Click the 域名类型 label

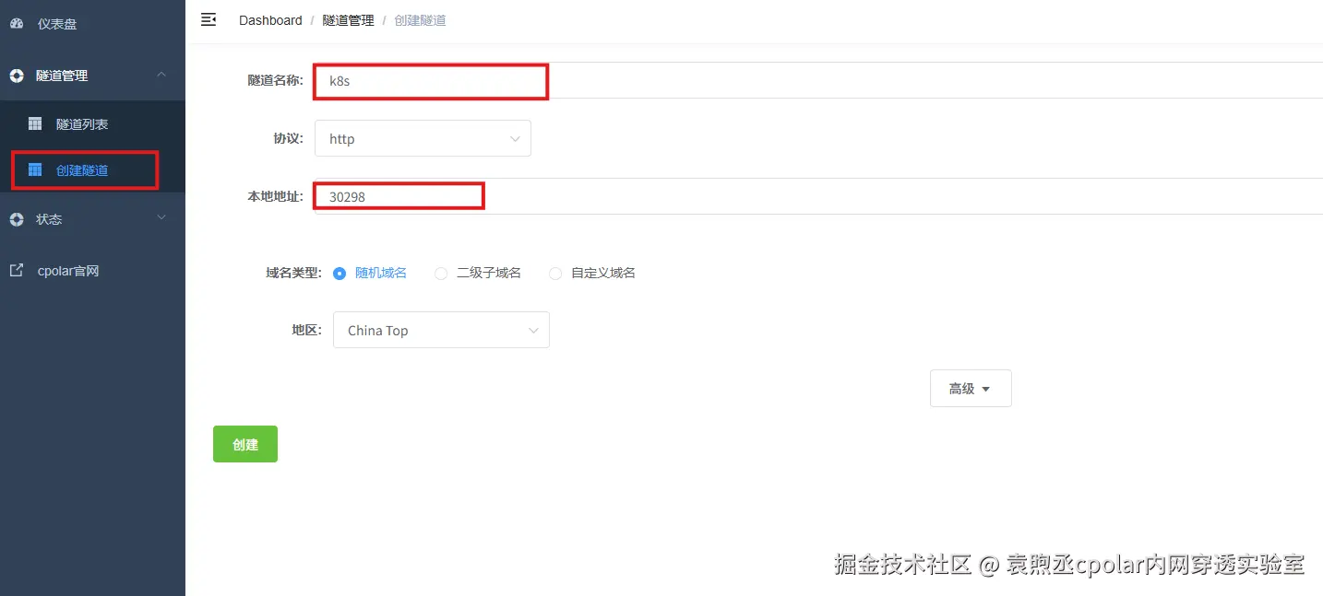294,273
